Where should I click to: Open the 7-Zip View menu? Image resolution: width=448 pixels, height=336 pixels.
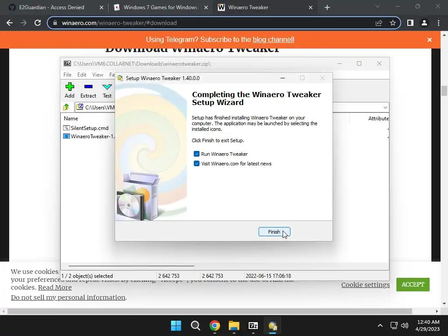coord(98,74)
